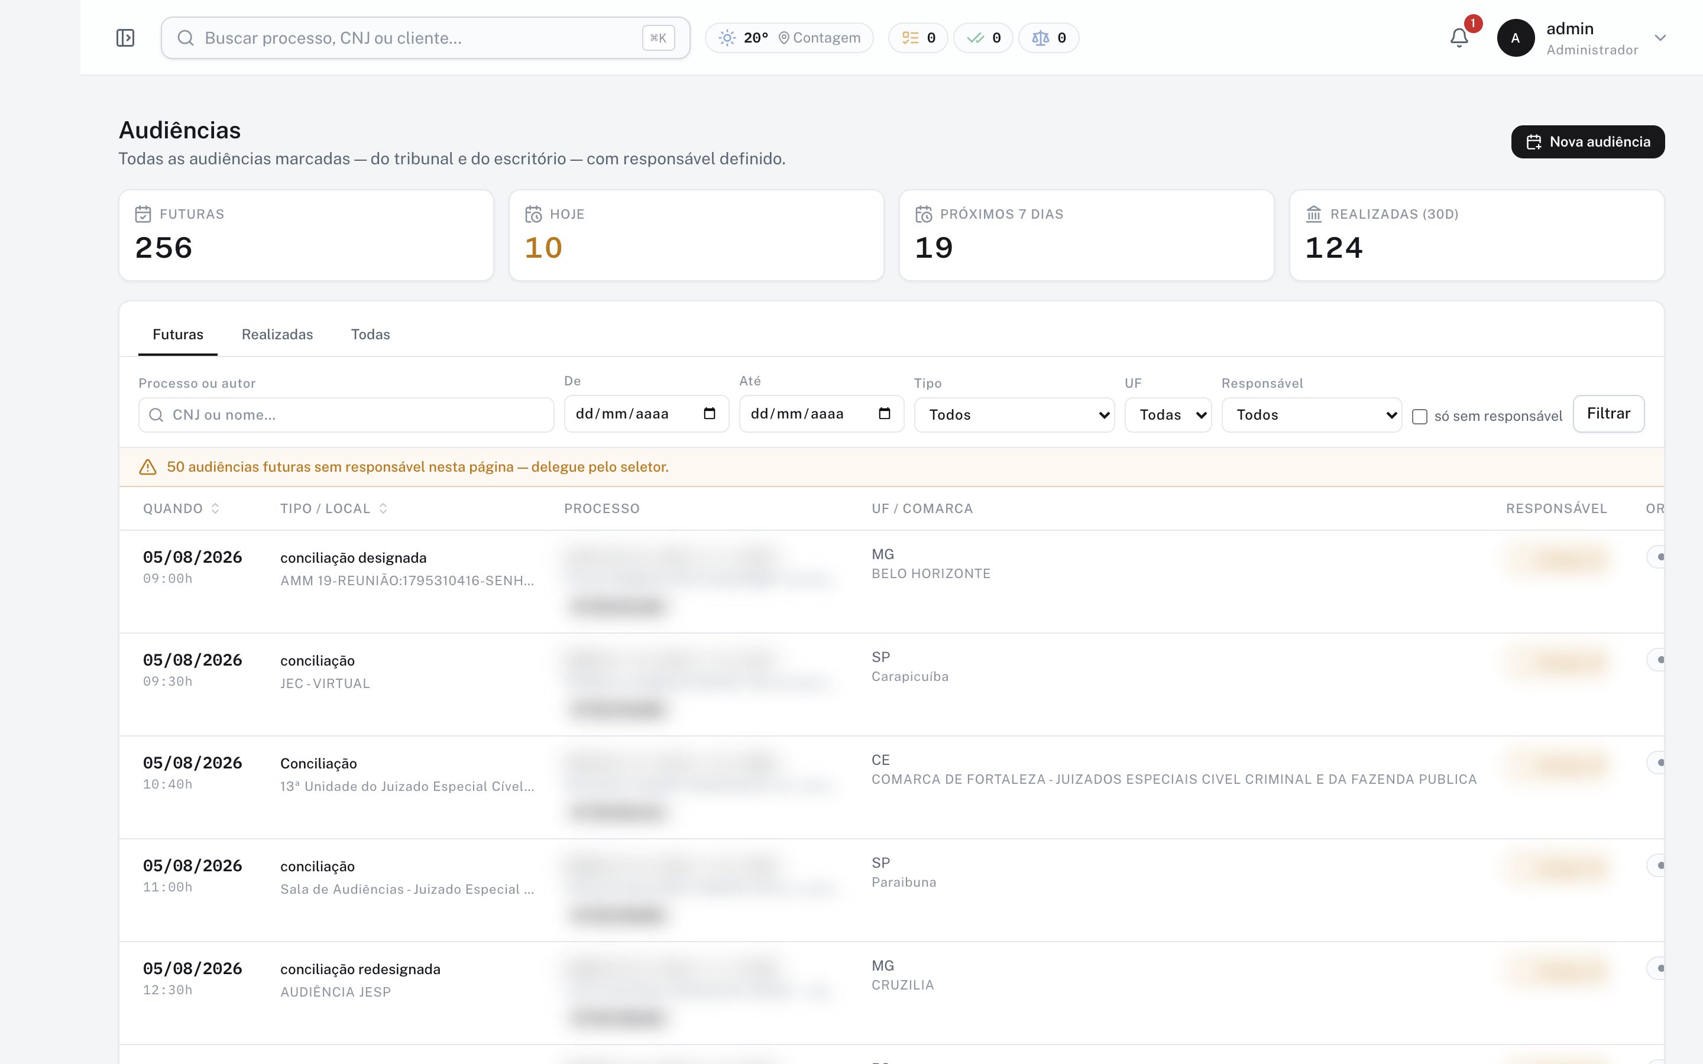Click the admin avatar circle
This screenshot has width=1703, height=1064.
point(1515,38)
